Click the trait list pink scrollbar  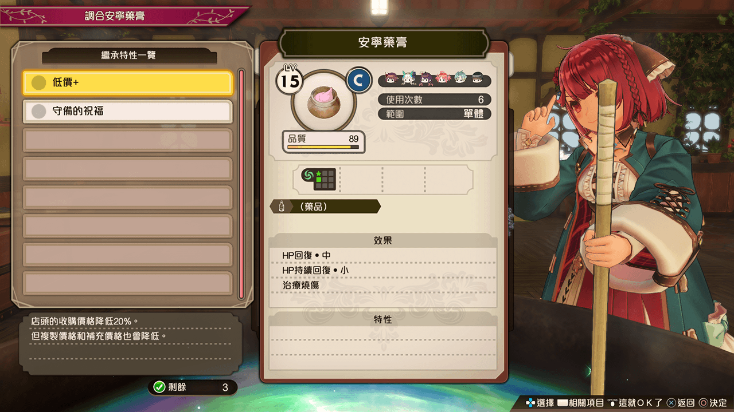241,184
